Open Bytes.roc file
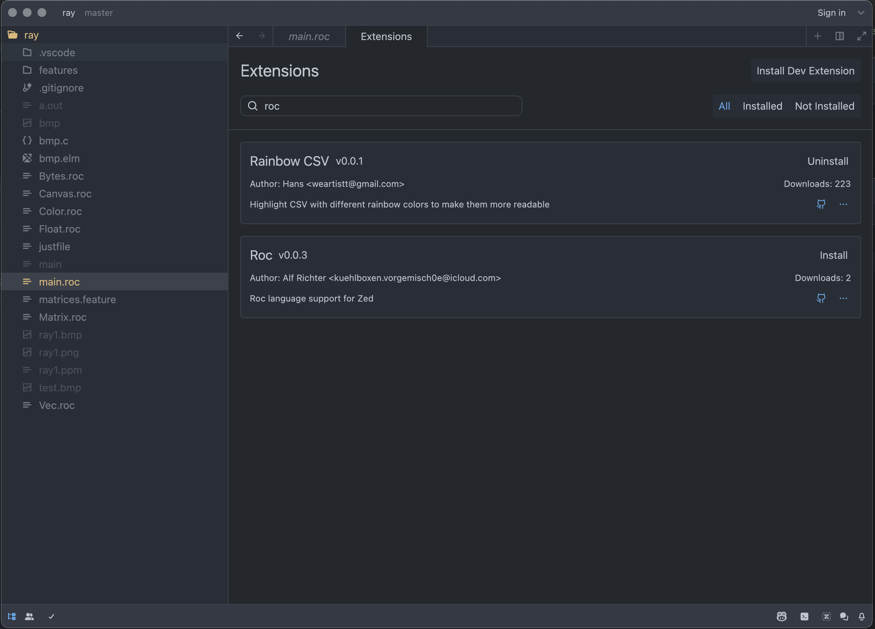 tap(114, 176)
